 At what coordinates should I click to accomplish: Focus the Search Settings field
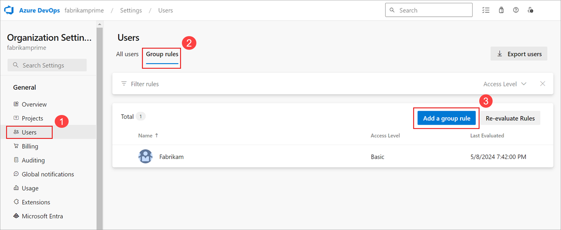47,65
